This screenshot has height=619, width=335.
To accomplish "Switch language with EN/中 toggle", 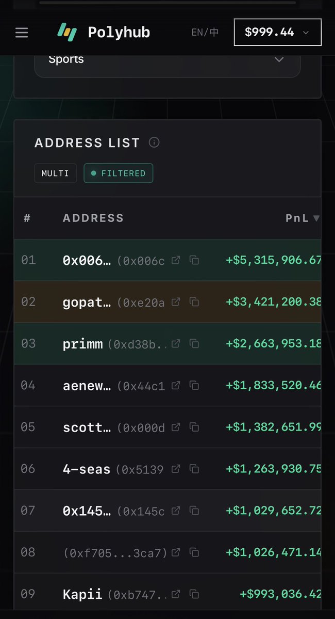I will coord(205,33).
